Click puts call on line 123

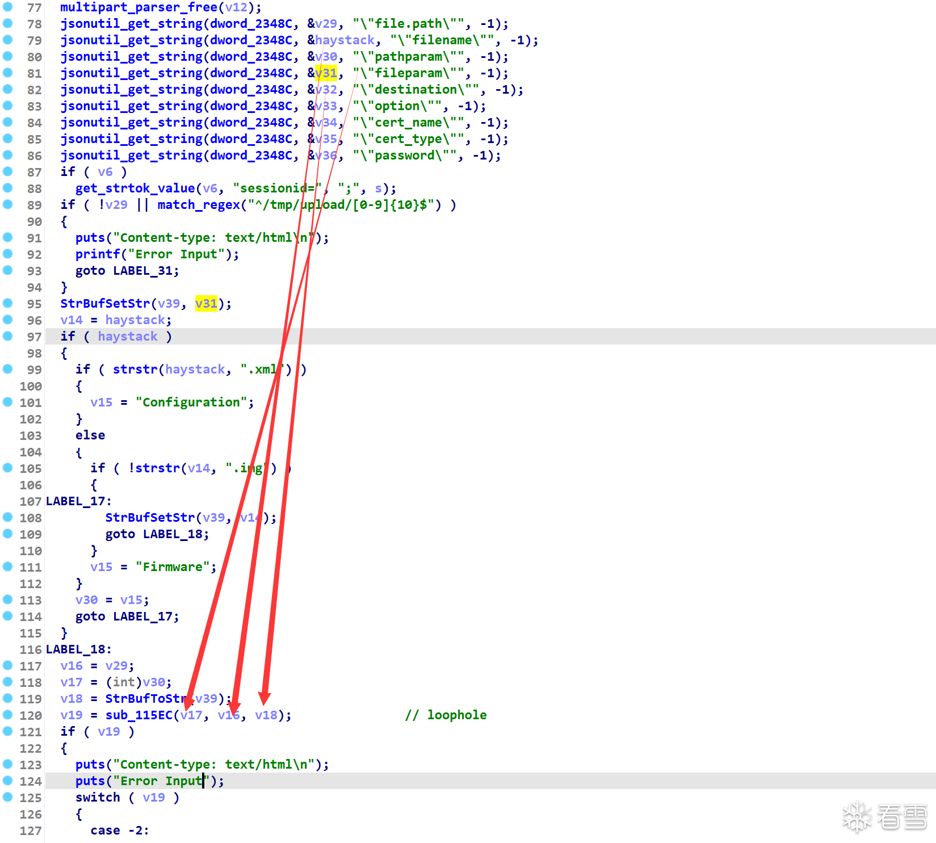click(x=90, y=765)
